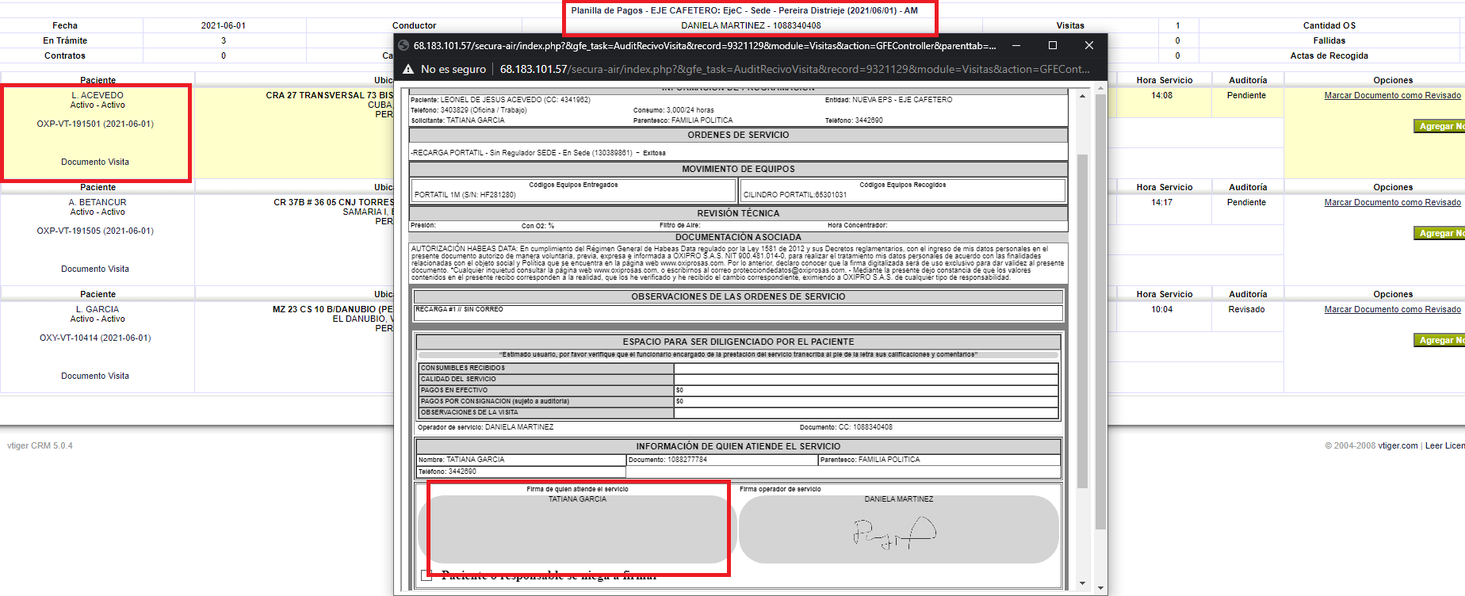Viewport: 1465px width, 596px height.
Task: Click the operator signature image of DANIELA MARTINEZ
Action: [894, 533]
